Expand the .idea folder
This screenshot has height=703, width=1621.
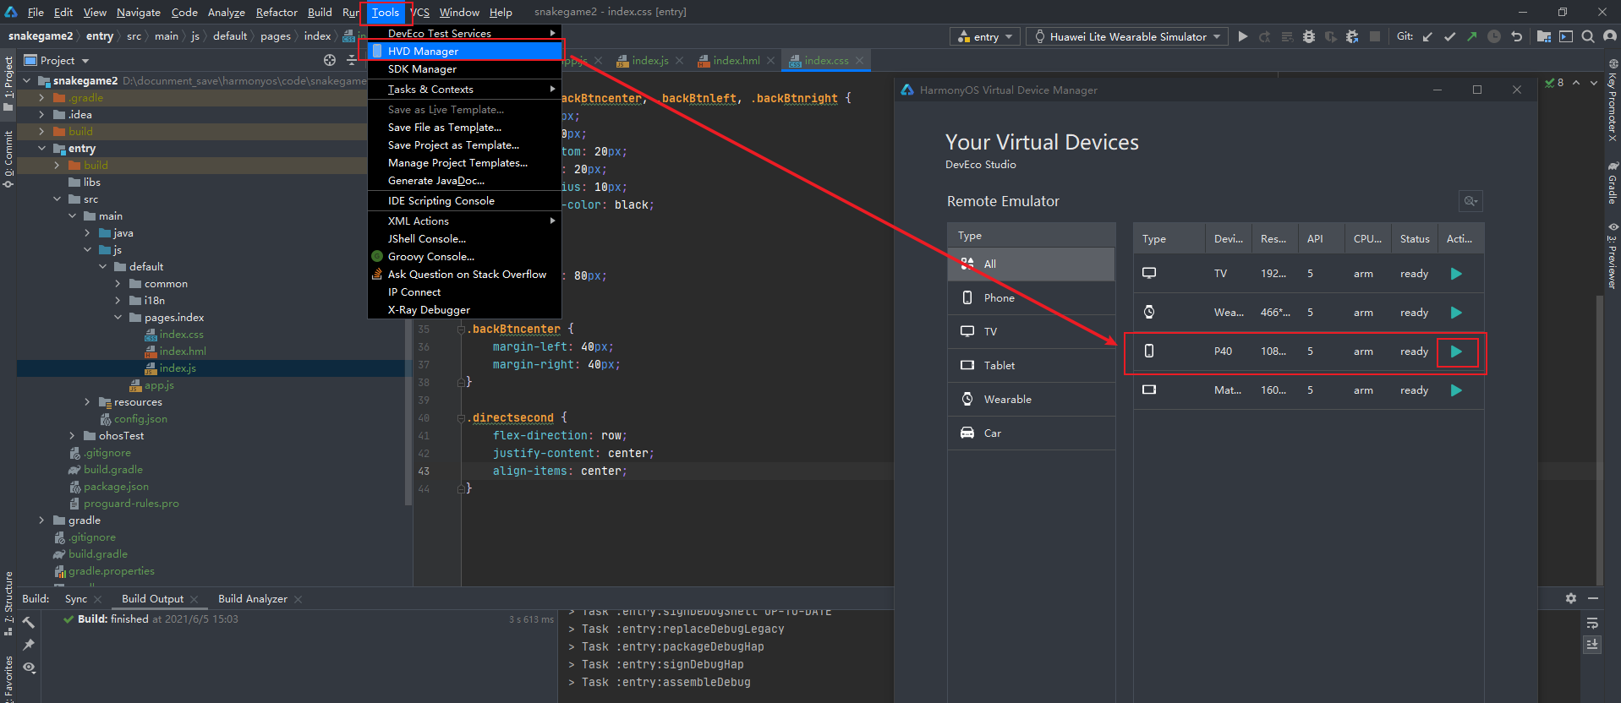41,114
